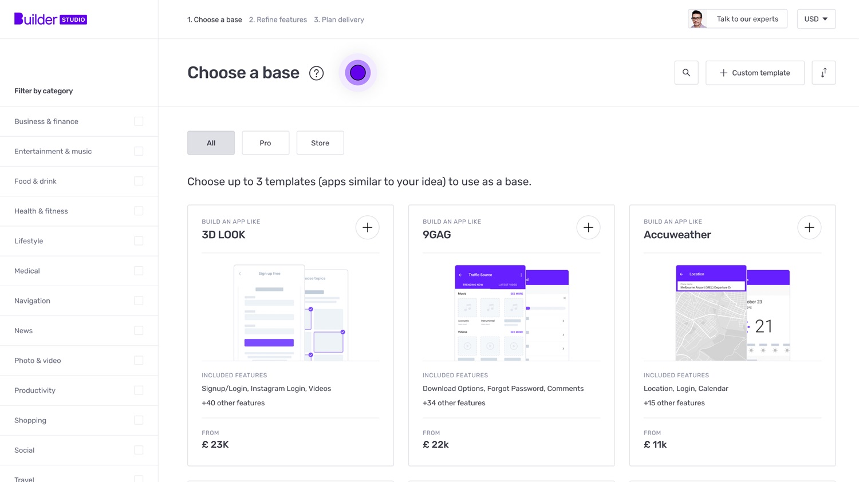
Task: Tick the News category checkbox
Action: pyautogui.click(x=139, y=330)
